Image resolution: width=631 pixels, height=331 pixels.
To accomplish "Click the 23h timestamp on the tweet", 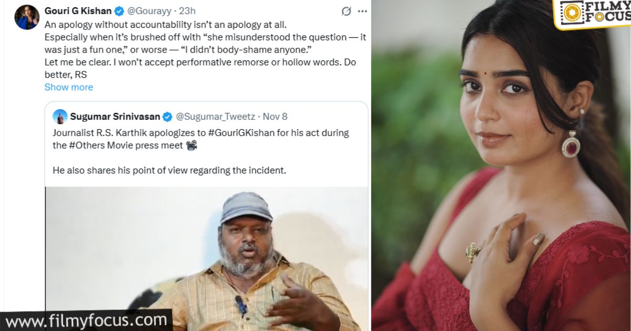I will pyautogui.click(x=187, y=11).
